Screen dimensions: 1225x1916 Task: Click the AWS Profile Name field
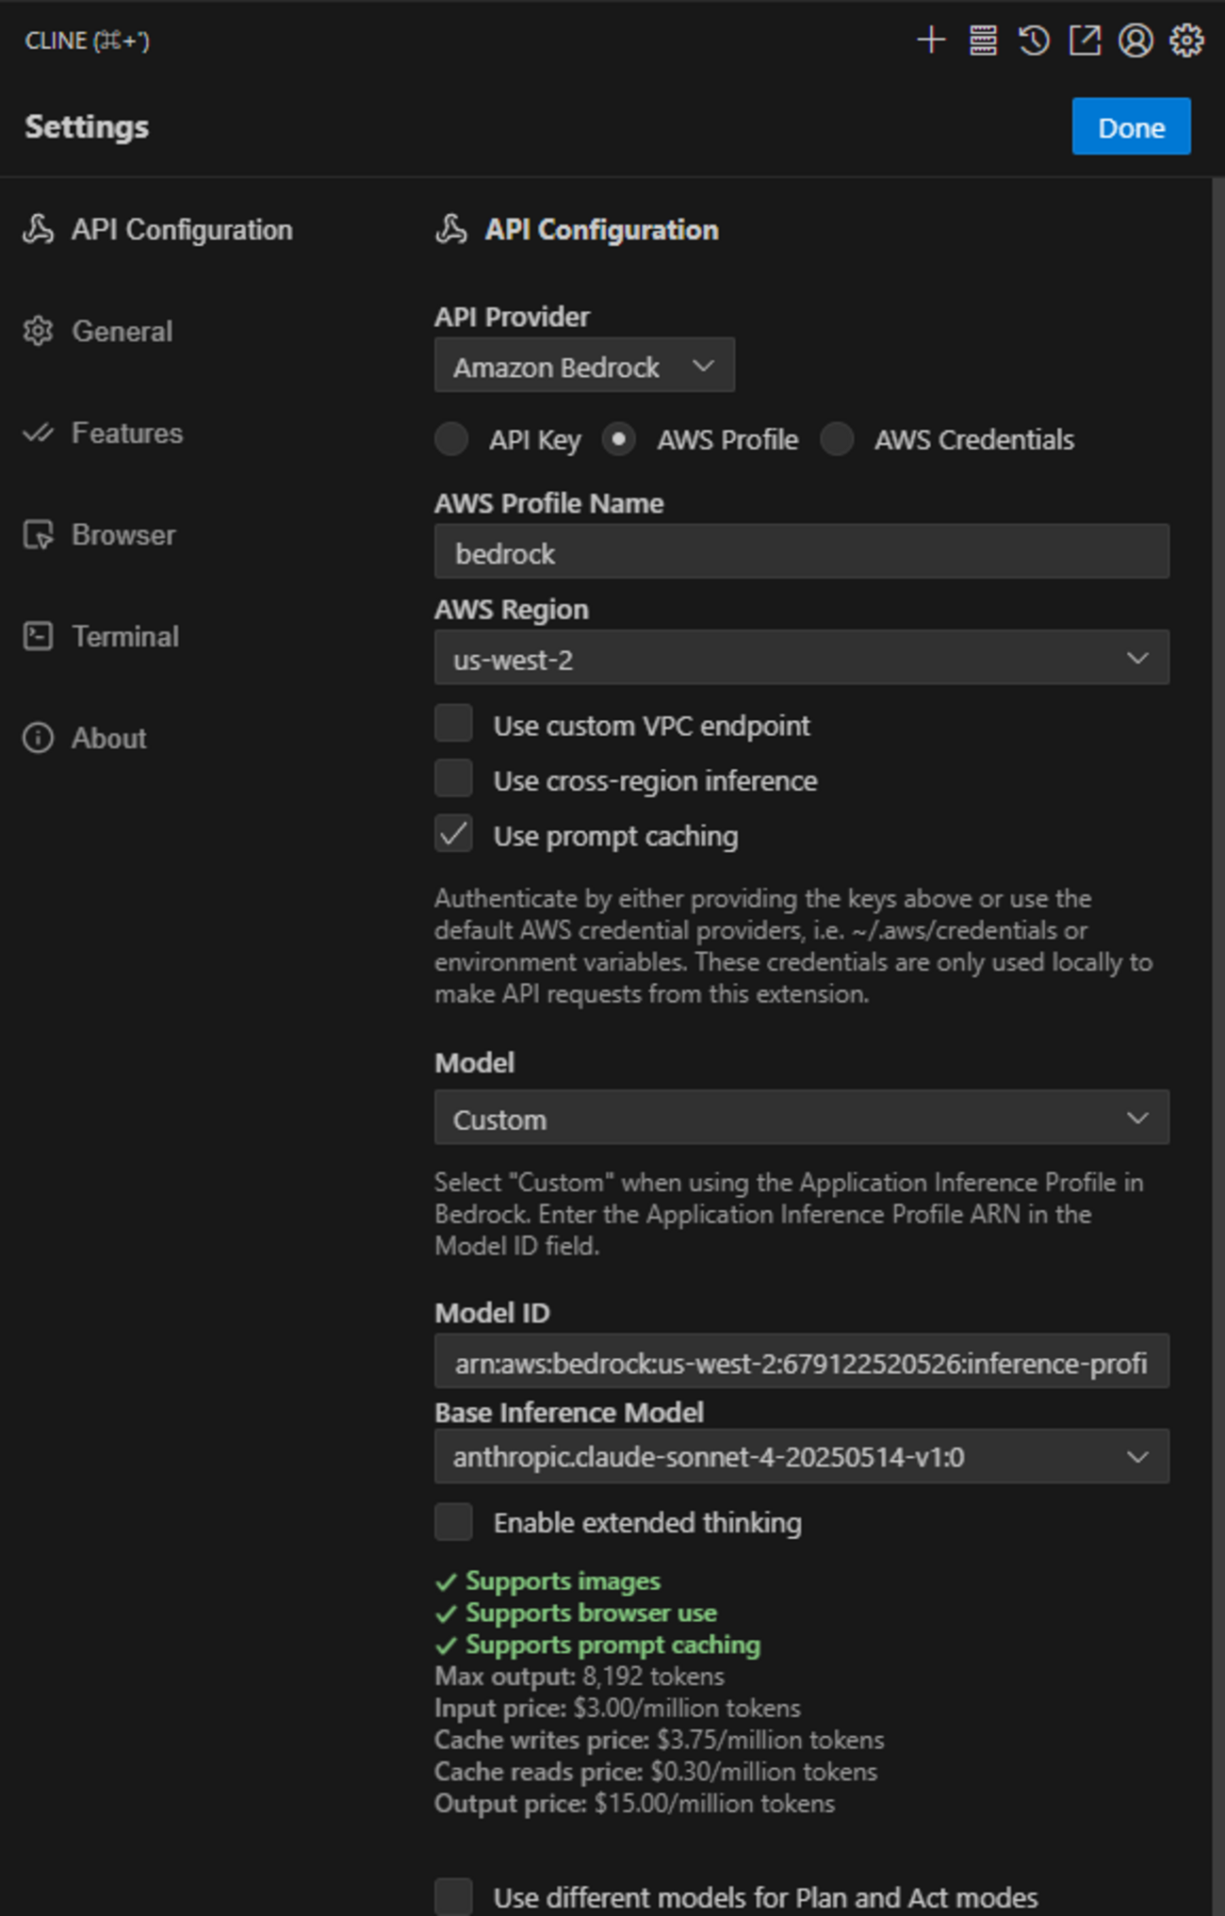pos(801,552)
